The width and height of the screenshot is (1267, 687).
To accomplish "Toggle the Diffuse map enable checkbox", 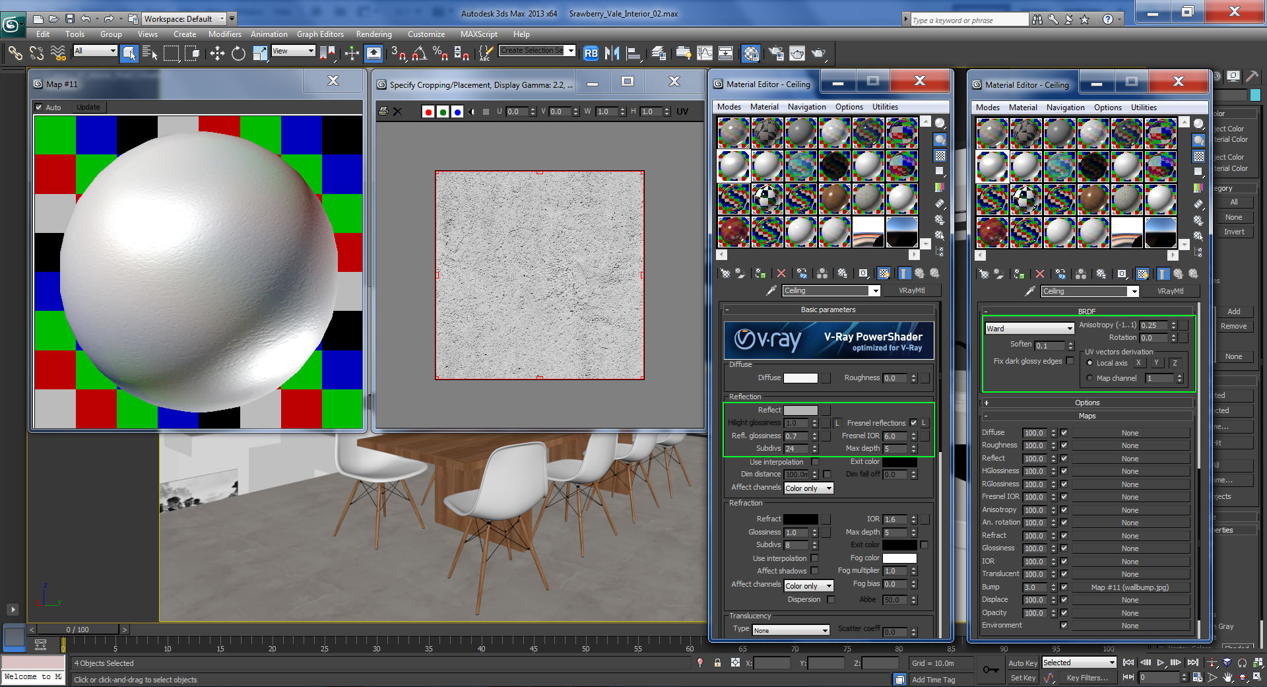I will [x=1064, y=433].
